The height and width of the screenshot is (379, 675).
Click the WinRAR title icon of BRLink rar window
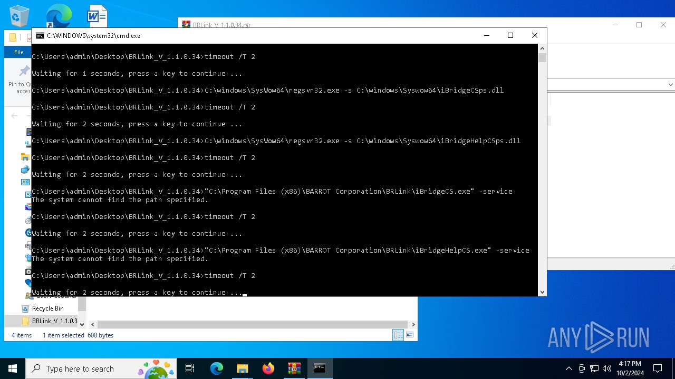click(186, 24)
